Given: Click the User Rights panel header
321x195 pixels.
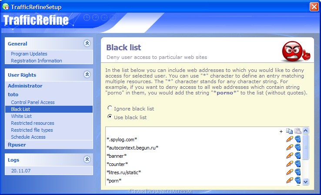Looking at the screenshot, I should click(49, 75).
